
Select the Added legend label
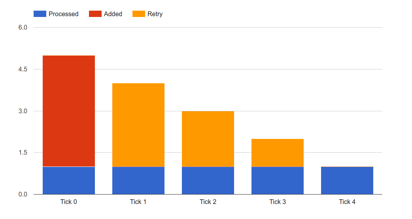[x=113, y=14]
